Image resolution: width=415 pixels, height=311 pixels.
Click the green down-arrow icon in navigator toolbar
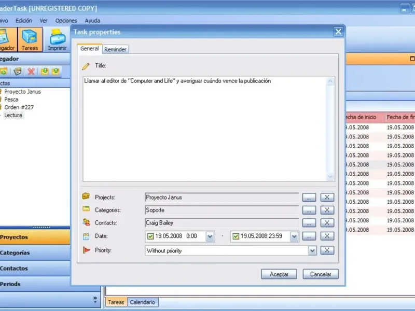pos(45,72)
